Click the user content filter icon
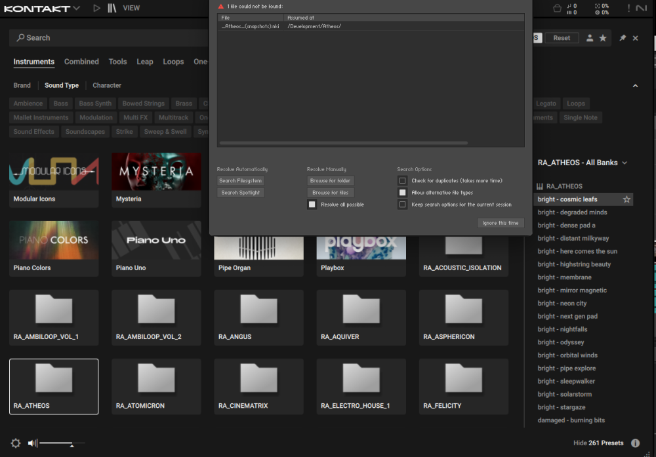Image resolution: width=656 pixels, height=457 pixels. [x=590, y=38]
